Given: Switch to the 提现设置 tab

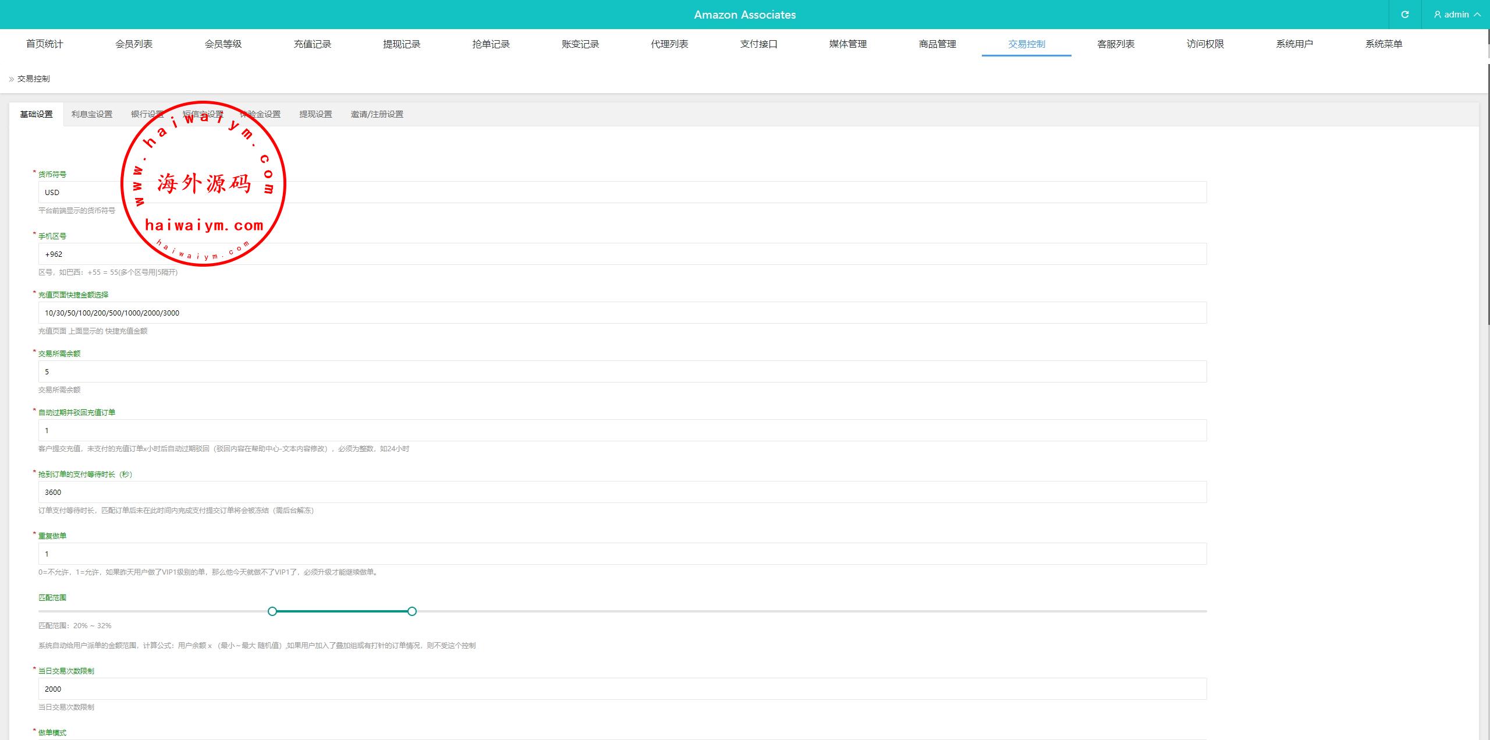Looking at the screenshot, I should click(x=315, y=114).
